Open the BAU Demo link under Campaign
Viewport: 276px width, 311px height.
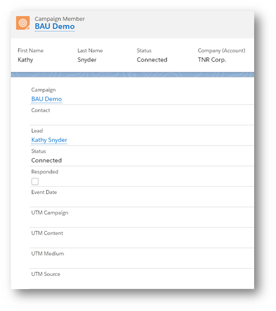(46, 99)
